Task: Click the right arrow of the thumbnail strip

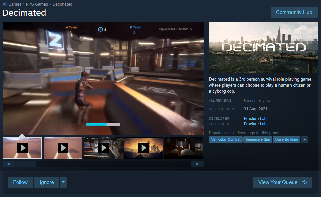Action: click(197, 164)
